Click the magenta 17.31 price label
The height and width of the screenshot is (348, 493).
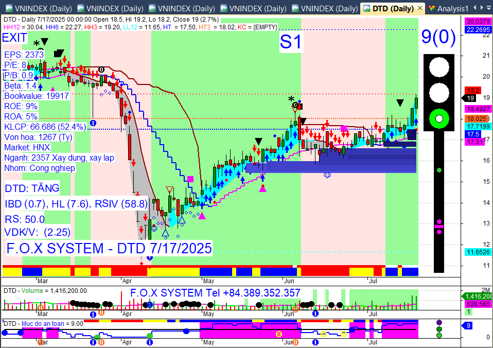pos(474,142)
